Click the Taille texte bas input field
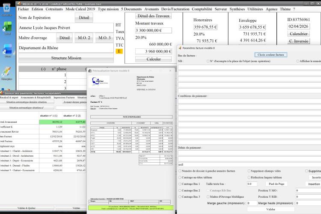The image size is (321, 214). (x=252, y=184)
